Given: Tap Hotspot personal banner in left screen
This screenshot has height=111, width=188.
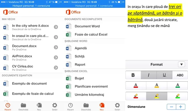Looking at the screenshot, I should click(31, 6).
